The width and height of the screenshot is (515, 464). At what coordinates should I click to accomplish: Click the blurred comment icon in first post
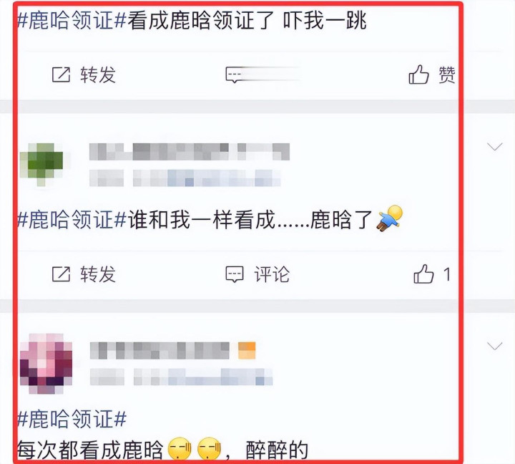pos(235,75)
